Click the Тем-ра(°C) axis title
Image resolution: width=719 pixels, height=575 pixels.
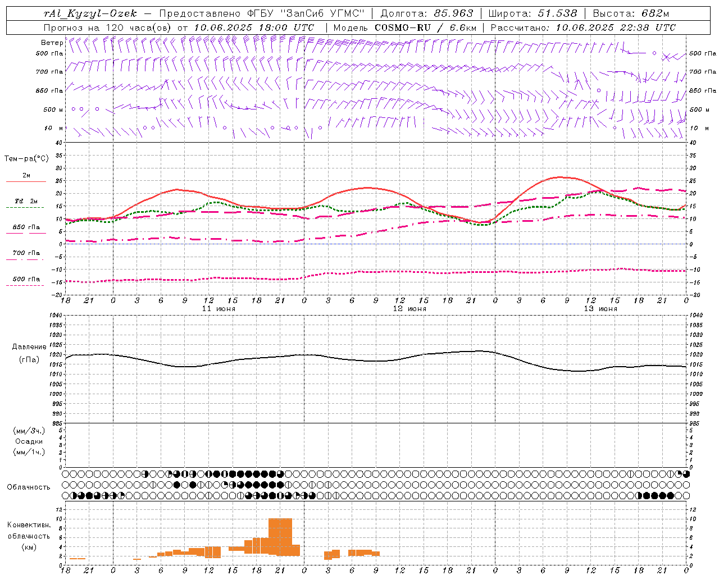[26, 158]
